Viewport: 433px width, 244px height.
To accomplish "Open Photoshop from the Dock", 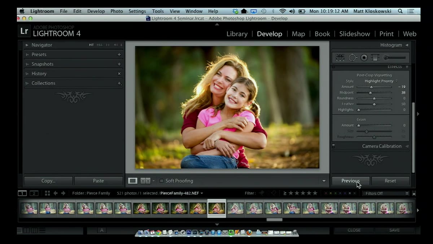I will pos(189,233).
